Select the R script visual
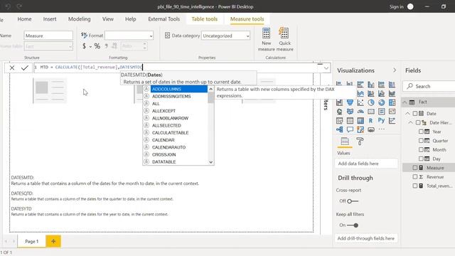 pos(371,120)
